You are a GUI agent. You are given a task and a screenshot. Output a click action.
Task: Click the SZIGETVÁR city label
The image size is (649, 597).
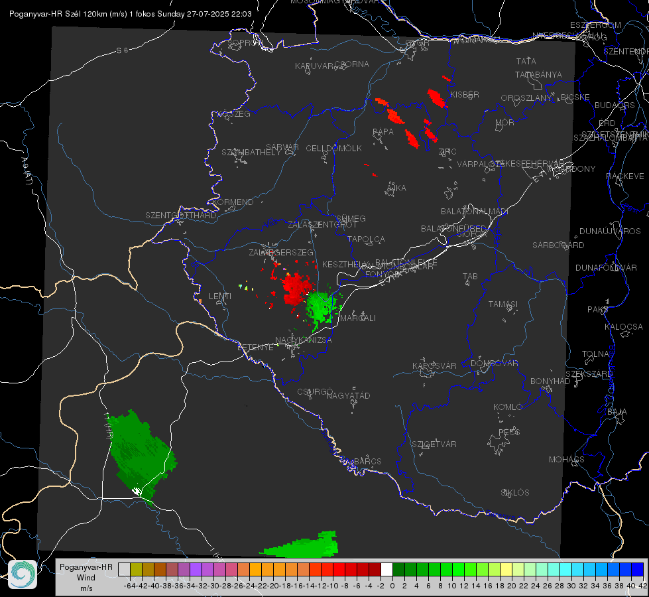click(x=434, y=444)
